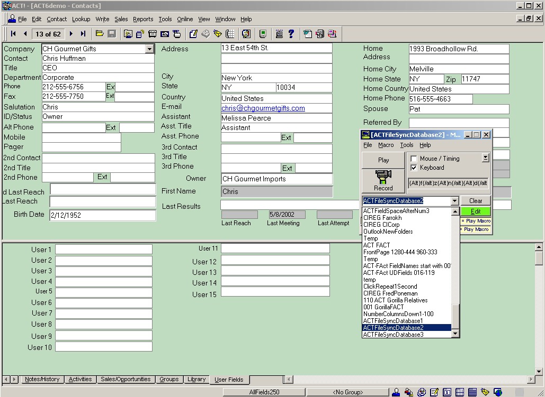Click the Mobile phone input field

pos(82,137)
